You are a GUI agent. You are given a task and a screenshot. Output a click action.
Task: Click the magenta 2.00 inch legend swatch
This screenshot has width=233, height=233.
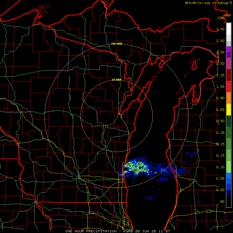click(229, 49)
